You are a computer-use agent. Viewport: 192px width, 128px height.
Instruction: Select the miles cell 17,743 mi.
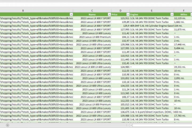(183, 116)
